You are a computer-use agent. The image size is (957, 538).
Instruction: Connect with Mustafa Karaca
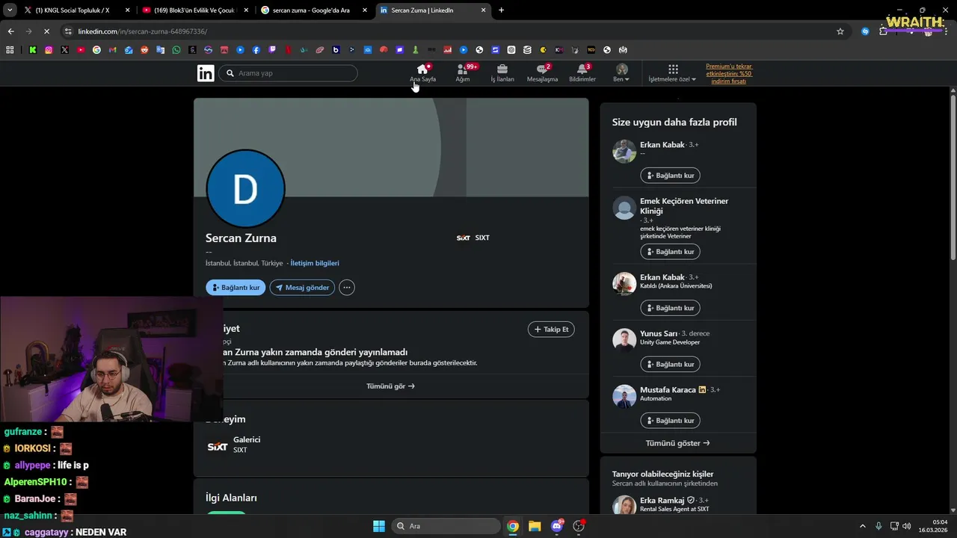point(670,421)
